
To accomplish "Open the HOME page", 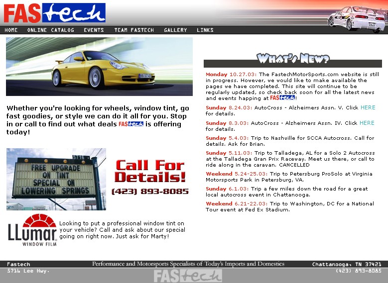I will [x=11, y=30].
